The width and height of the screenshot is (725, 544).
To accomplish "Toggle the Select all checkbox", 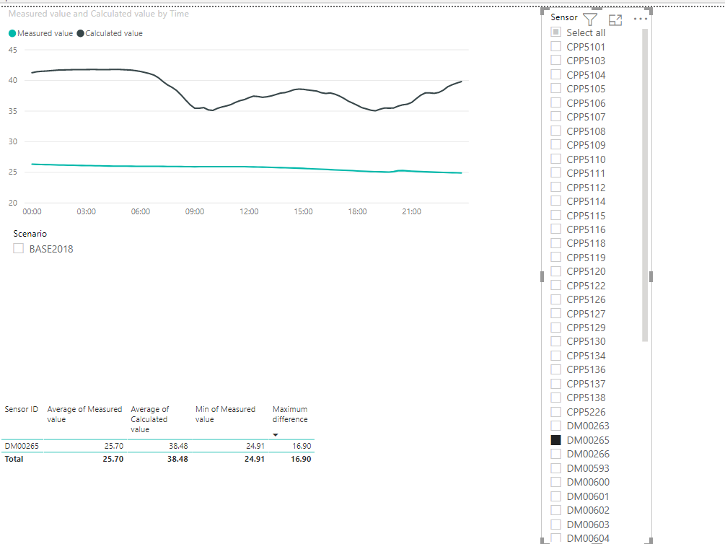I will click(555, 32).
